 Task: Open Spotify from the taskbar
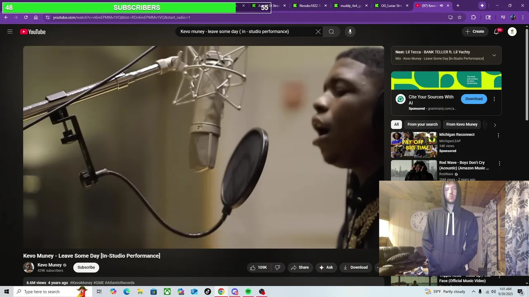248,292
